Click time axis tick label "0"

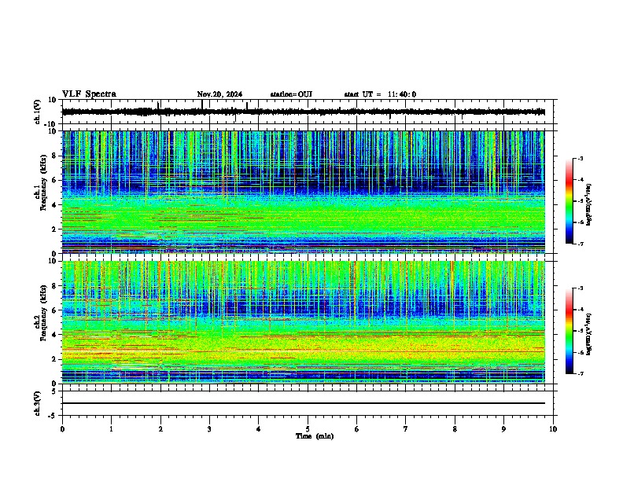pos(62,429)
